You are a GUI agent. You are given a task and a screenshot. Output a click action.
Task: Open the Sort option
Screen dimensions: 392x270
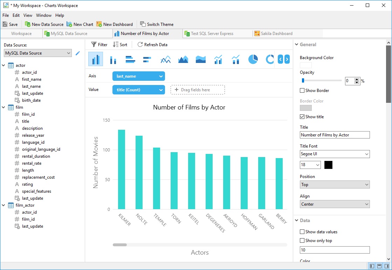point(120,45)
